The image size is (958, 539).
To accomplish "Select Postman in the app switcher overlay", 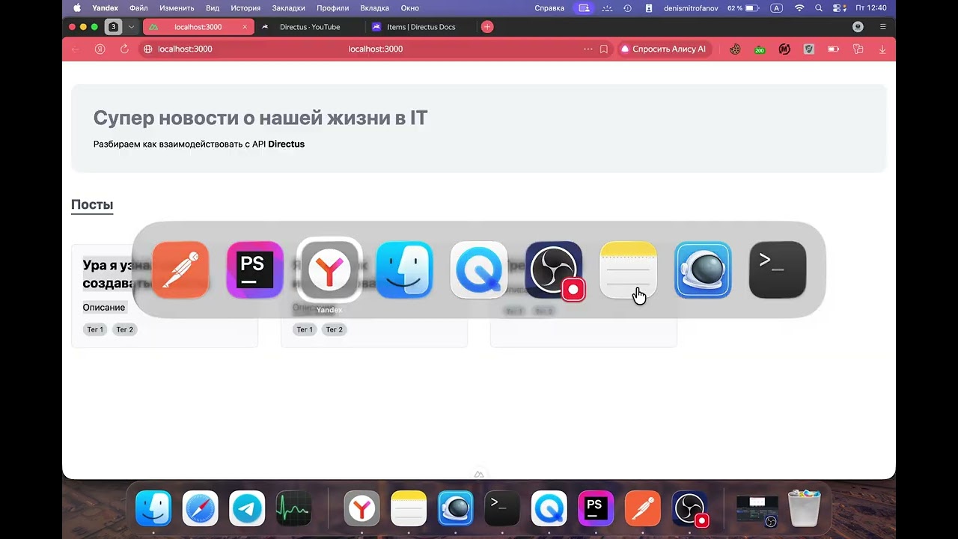I will [x=180, y=269].
